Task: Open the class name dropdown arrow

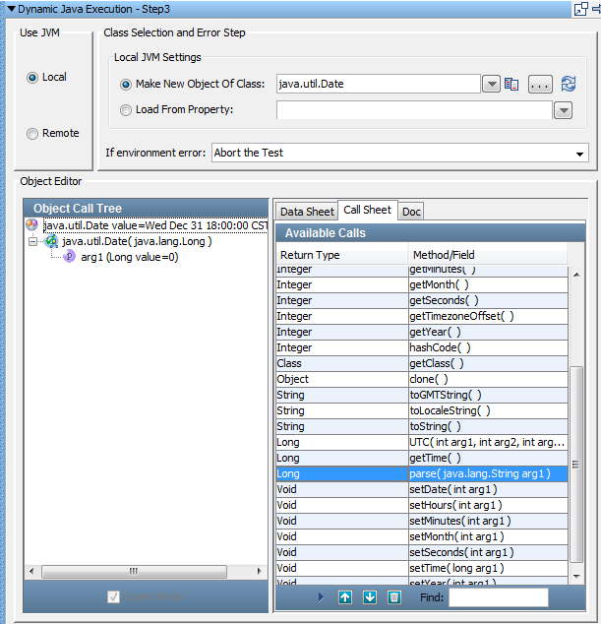Action: pos(493,85)
